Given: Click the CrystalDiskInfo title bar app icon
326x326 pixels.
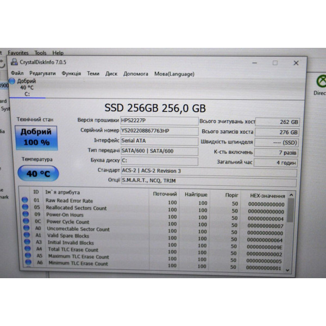Looking at the screenshot, I should (x=14, y=62).
